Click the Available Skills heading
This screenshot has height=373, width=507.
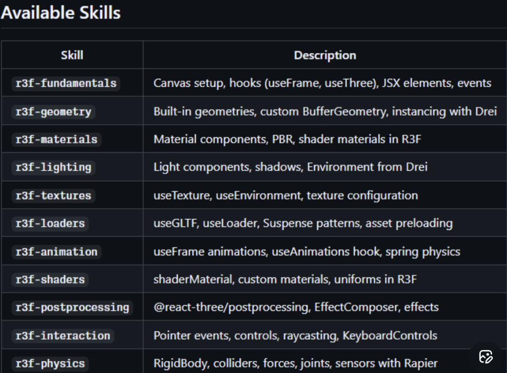tap(61, 13)
